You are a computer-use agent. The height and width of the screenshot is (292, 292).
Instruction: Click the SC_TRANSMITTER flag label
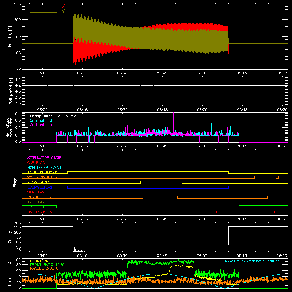(42, 177)
